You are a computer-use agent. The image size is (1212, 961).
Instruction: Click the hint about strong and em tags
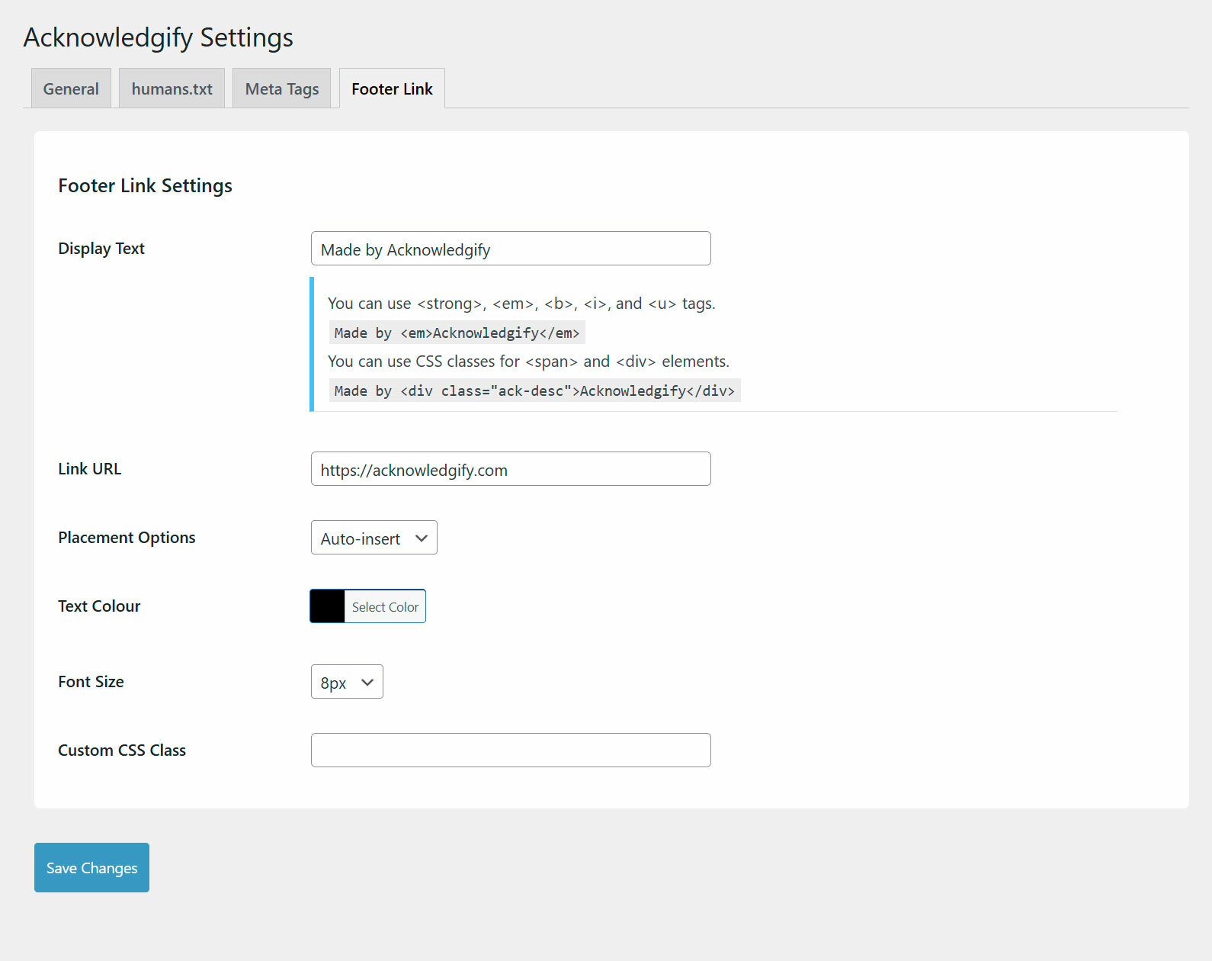point(521,304)
